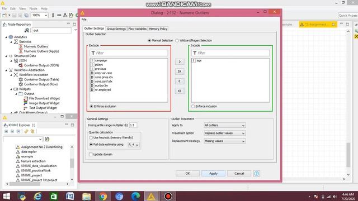Click the auto-layout toolbar icon
The height and width of the screenshot is (201, 358).
tap(65, 15)
